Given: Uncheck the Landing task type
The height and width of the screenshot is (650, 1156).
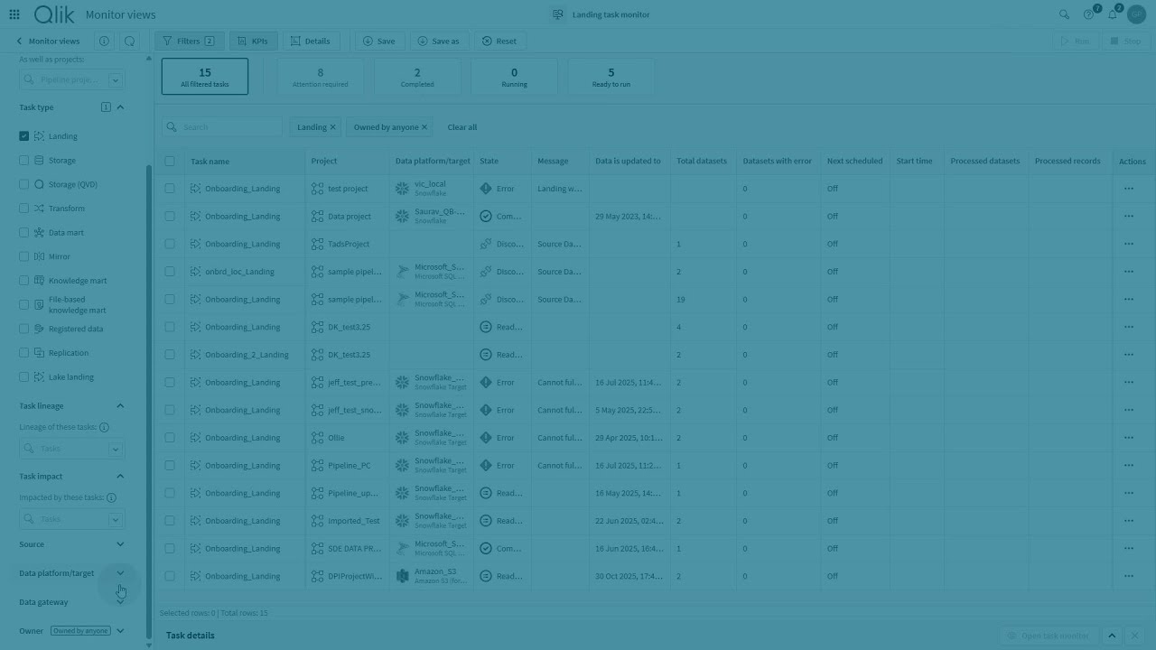Looking at the screenshot, I should tap(24, 136).
